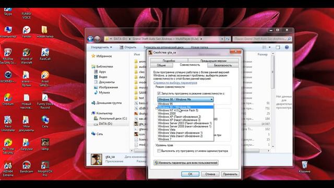Choose Windows 7 from the list

pos(185,139)
